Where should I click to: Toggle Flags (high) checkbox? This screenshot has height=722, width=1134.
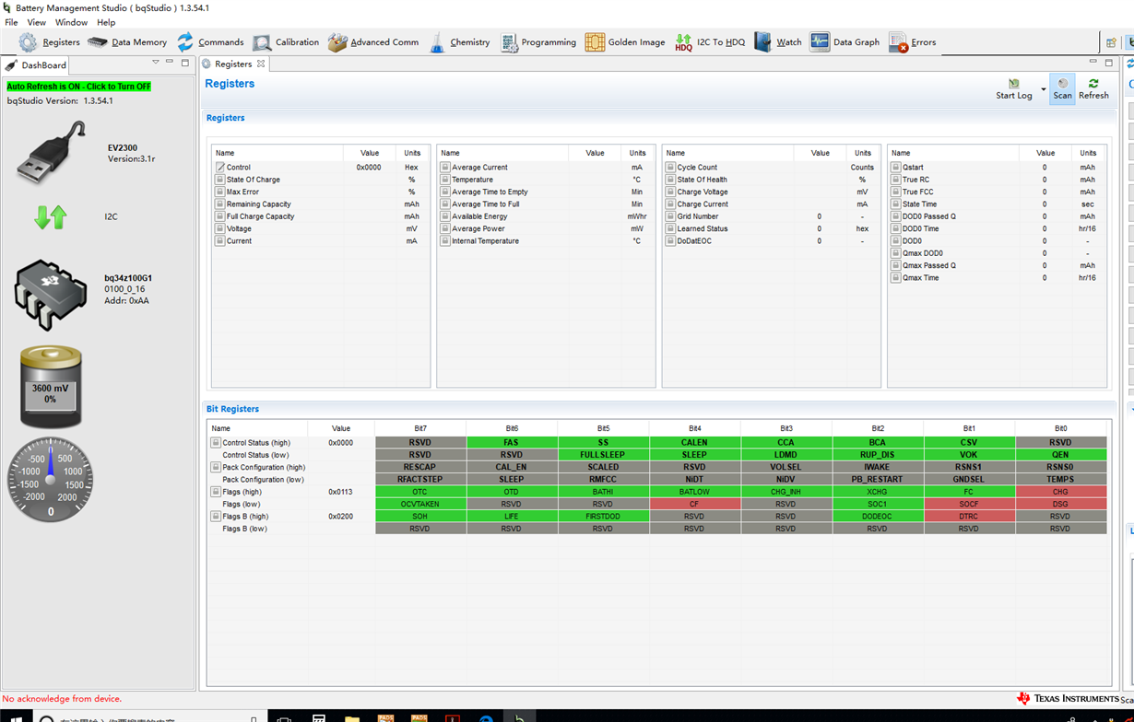point(216,492)
